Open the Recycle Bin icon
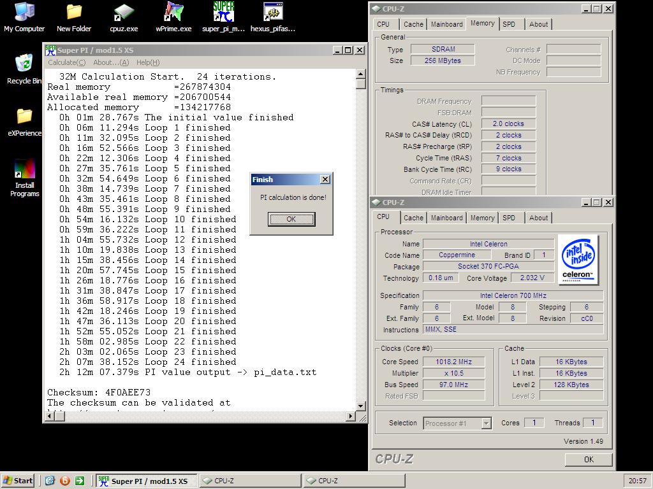This screenshot has width=653, height=489. pos(24,69)
